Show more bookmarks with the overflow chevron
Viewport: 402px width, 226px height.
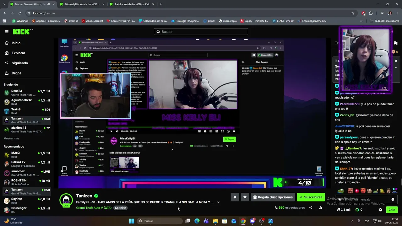pyautogui.click(x=361, y=21)
